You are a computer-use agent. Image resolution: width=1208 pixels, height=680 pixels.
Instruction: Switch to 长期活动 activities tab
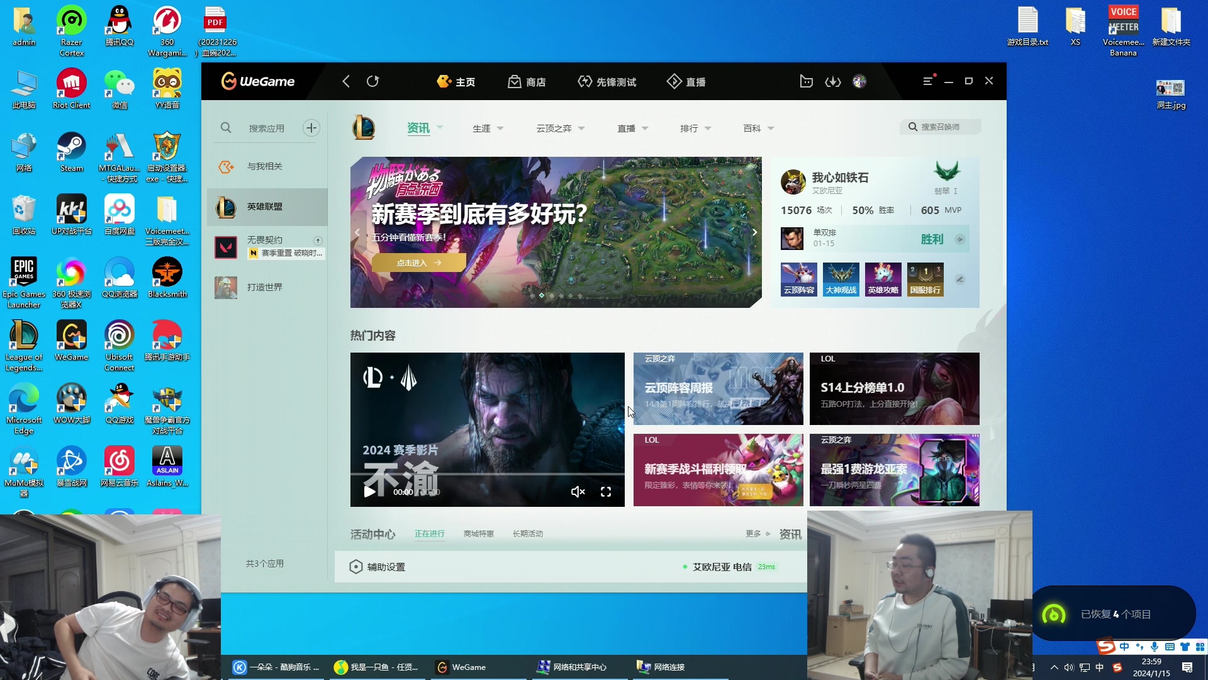pos(528,534)
